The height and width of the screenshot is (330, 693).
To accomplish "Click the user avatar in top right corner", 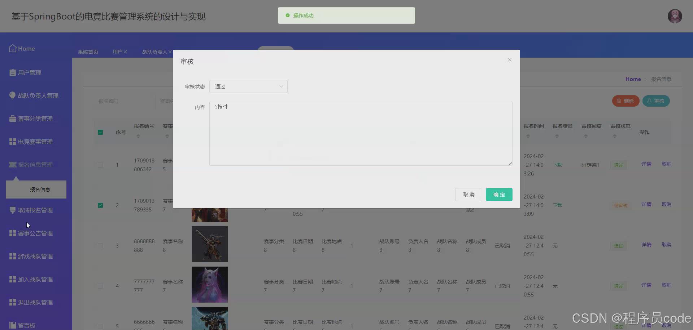I will [675, 16].
